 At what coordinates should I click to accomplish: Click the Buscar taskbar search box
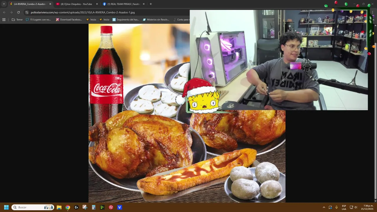33,207
